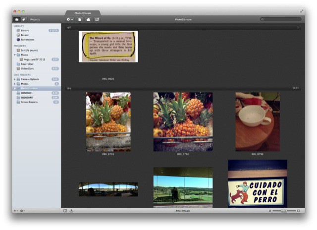The image size is (317, 230).
Task: Switch sidebar to folder view icon
Action: pyautogui.click(x=16, y=19)
